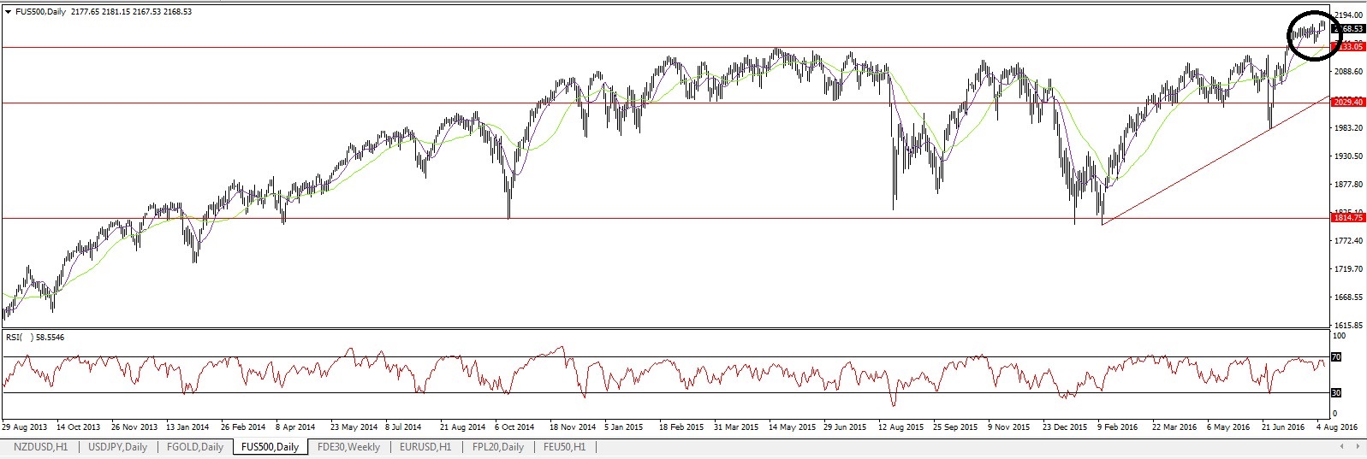
Task: Open the EURUSD,H1 chart tab
Action: [x=427, y=447]
